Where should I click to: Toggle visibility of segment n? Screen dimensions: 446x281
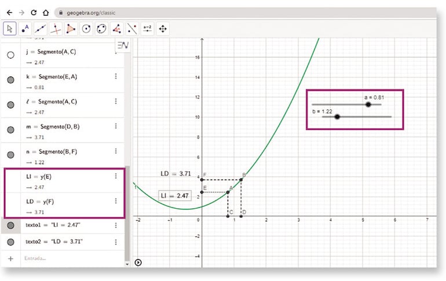tap(10, 155)
